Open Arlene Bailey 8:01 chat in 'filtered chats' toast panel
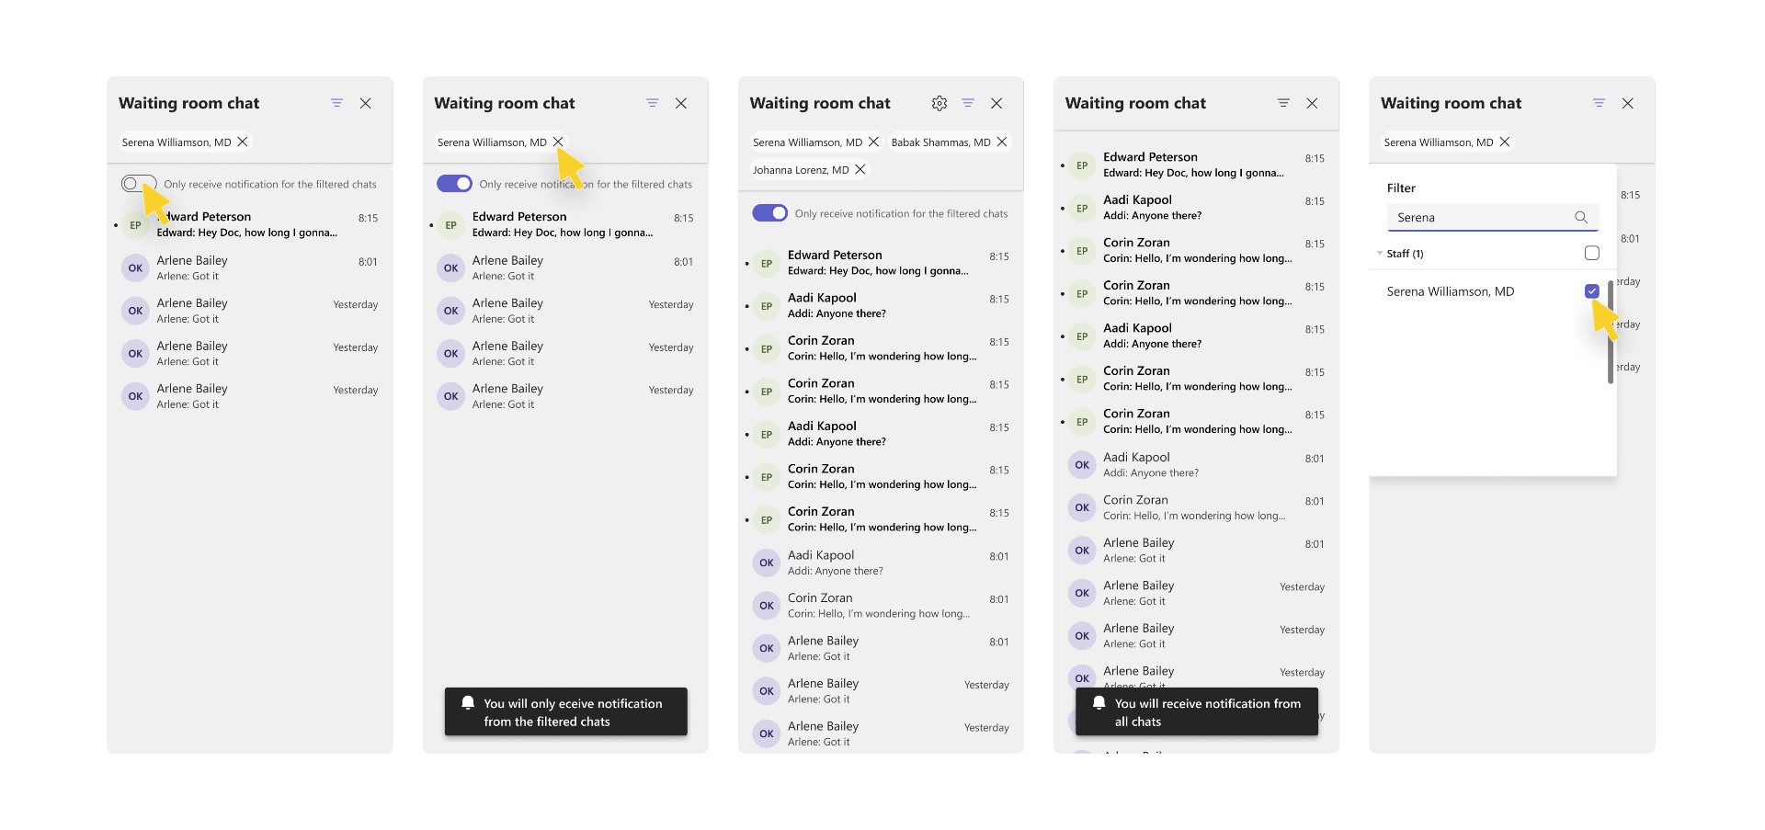Image resolution: width=1765 pixels, height=830 pixels. point(565,268)
